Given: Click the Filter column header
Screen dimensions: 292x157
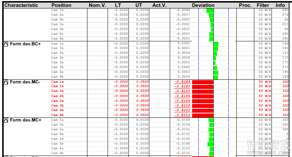Looking at the screenshot, I should pos(263,5).
